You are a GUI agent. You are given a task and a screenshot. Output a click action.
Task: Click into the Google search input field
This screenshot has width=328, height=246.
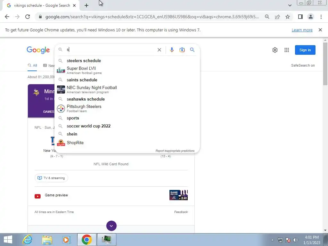[111, 50]
